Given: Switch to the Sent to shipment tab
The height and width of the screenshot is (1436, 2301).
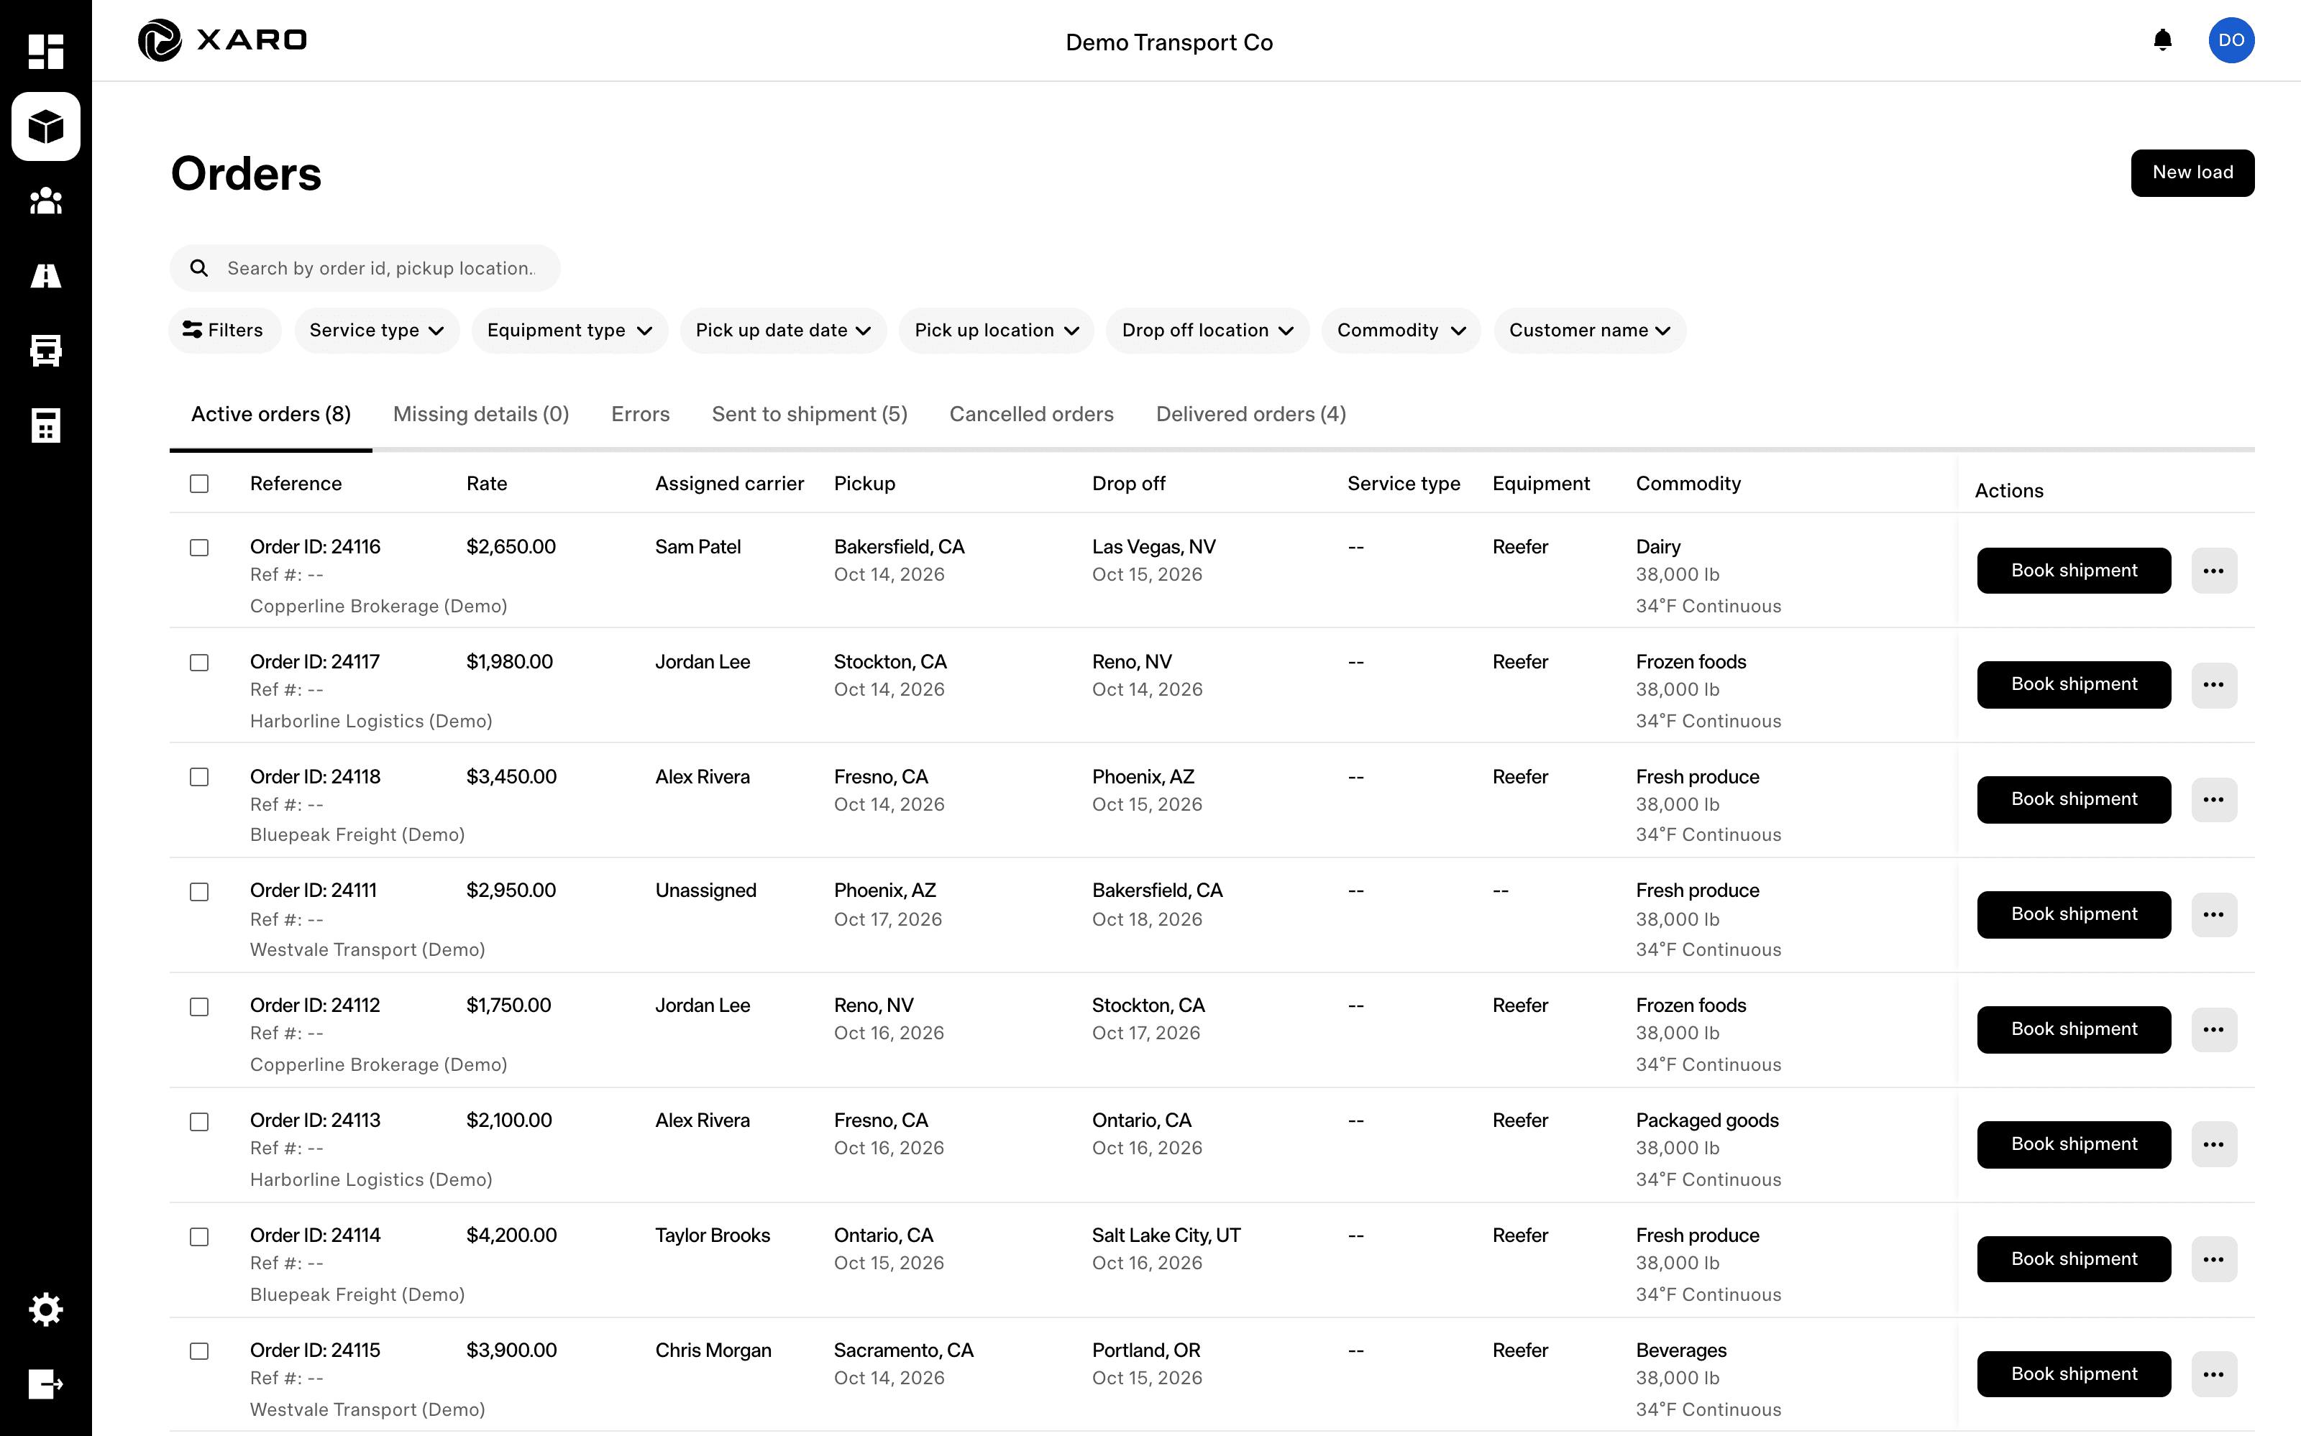Looking at the screenshot, I should click(810, 414).
